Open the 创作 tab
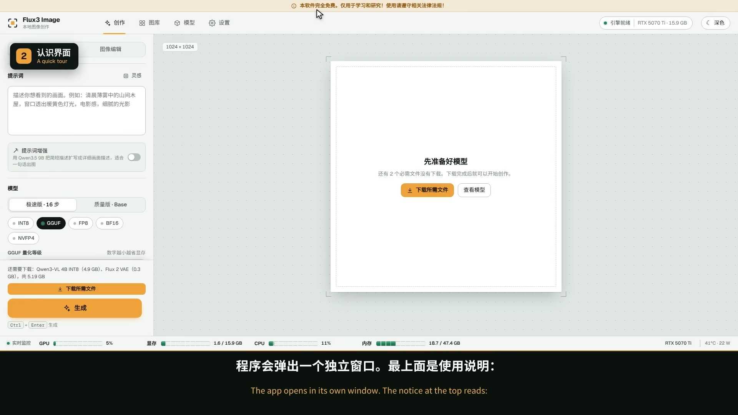The height and width of the screenshot is (415, 738). coord(115,23)
